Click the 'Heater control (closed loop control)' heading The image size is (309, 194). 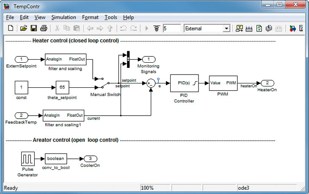[x=76, y=41]
